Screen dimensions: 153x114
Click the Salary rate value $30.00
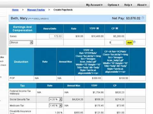tap(79, 36)
